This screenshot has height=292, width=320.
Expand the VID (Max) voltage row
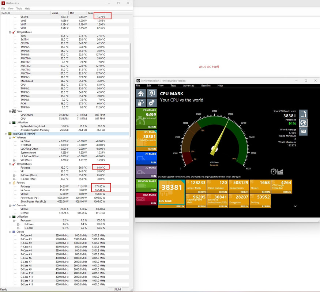(x=14, y=160)
